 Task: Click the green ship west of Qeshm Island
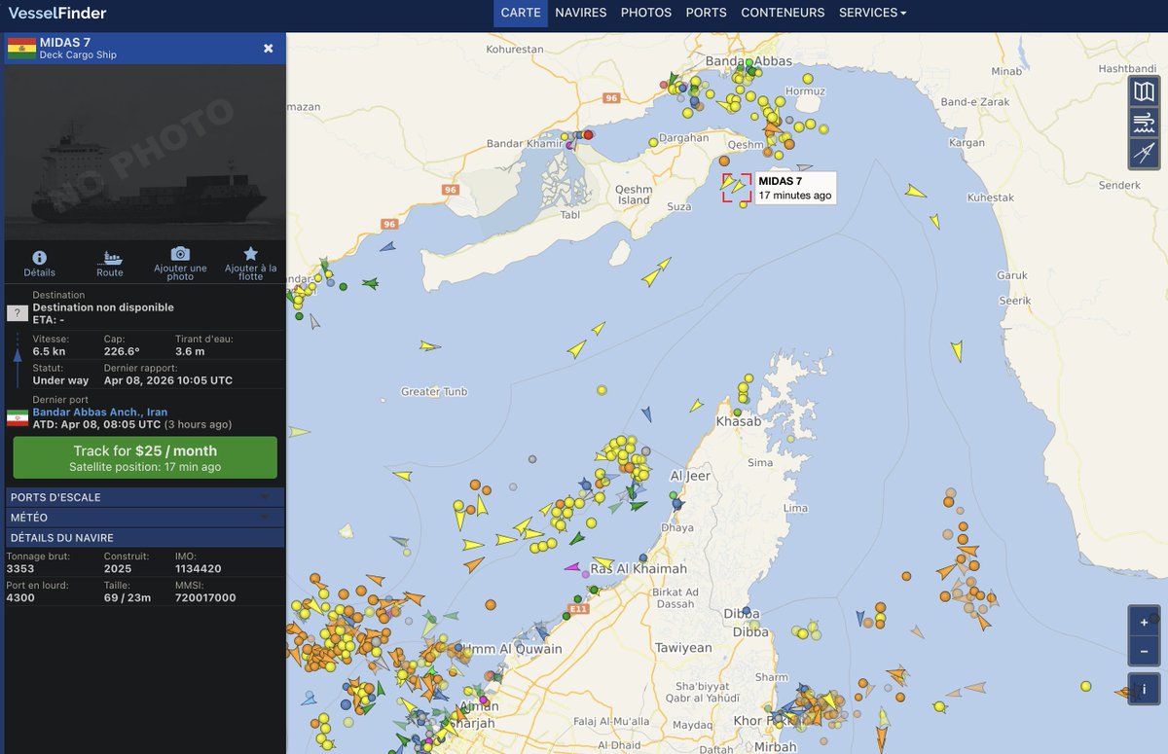click(x=370, y=284)
